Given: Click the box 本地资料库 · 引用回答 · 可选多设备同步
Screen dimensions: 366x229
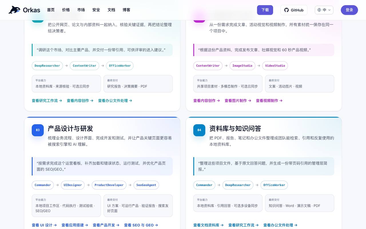Looking at the screenshot, I should pos(228,203).
